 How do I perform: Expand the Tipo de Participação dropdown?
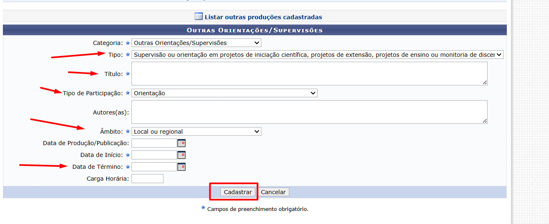225,93
